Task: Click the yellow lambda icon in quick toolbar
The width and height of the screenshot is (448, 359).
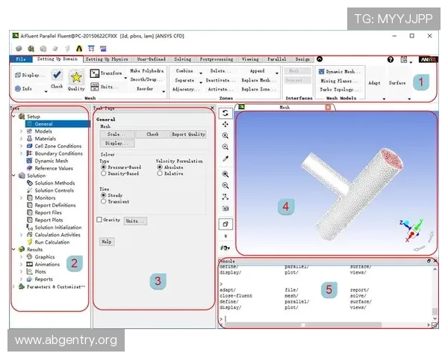Action: coord(79,49)
